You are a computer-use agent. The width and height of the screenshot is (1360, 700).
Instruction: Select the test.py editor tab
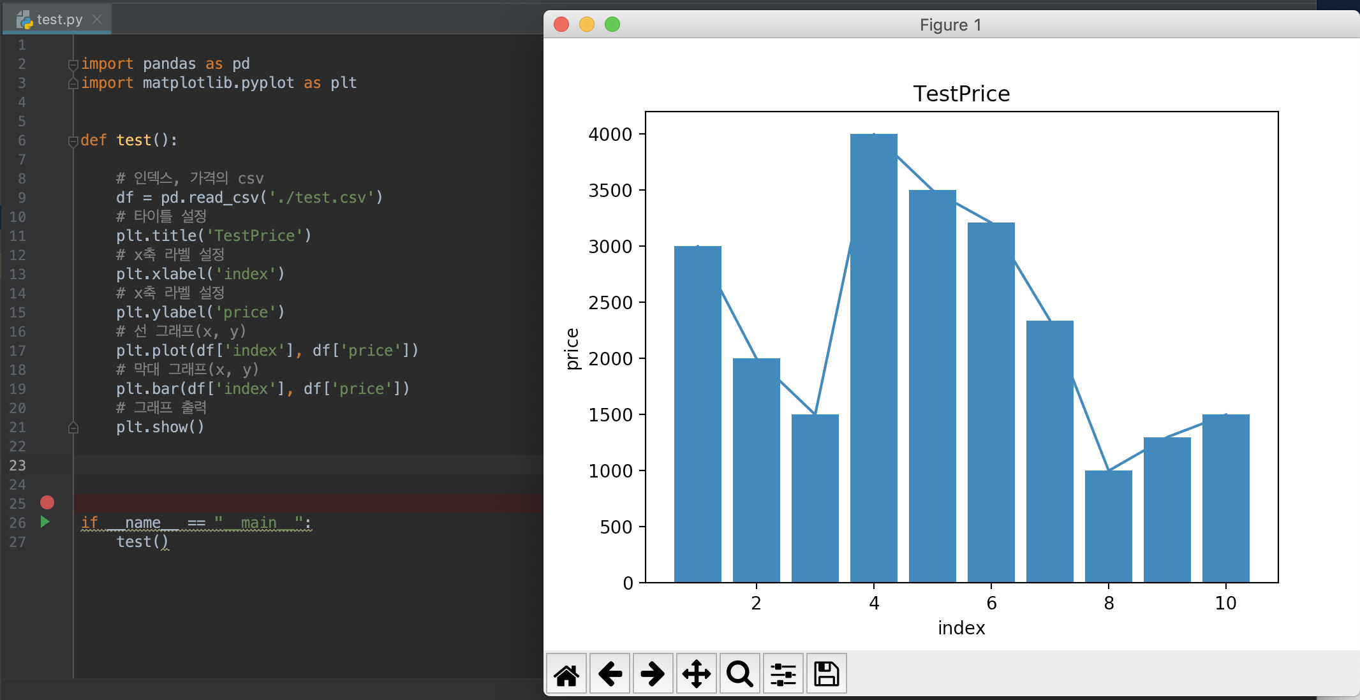click(59, 20)
